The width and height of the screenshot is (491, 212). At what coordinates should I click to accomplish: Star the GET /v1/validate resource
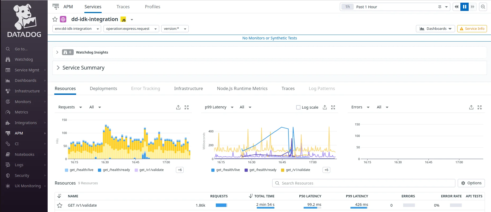(60, 205)
